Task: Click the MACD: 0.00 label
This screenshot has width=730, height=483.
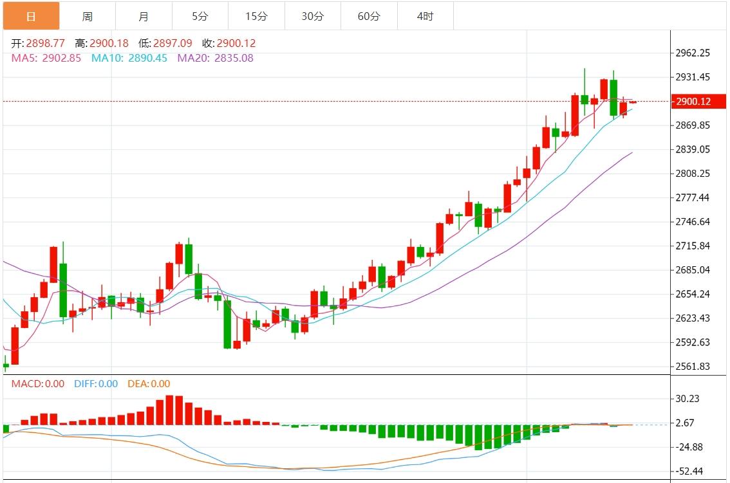Action: click(x=38, y=384)
